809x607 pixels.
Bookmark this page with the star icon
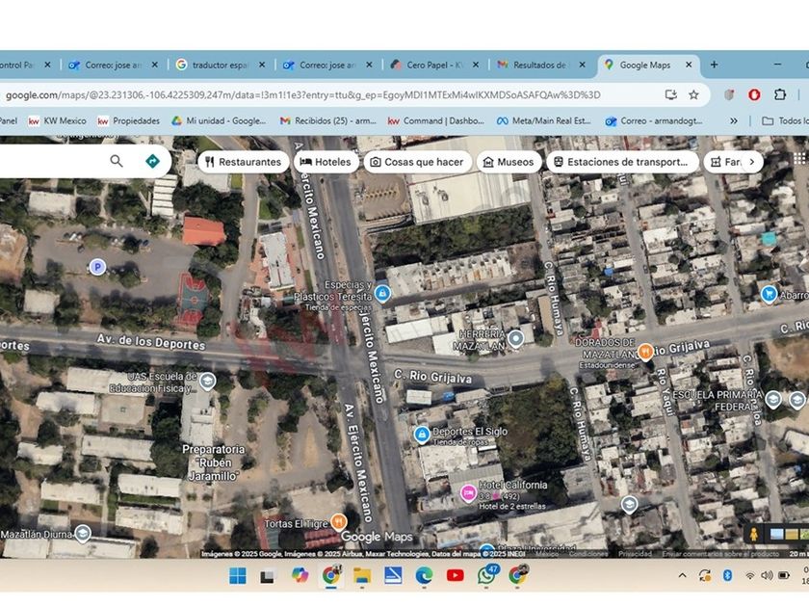click(x=693, y=94)
